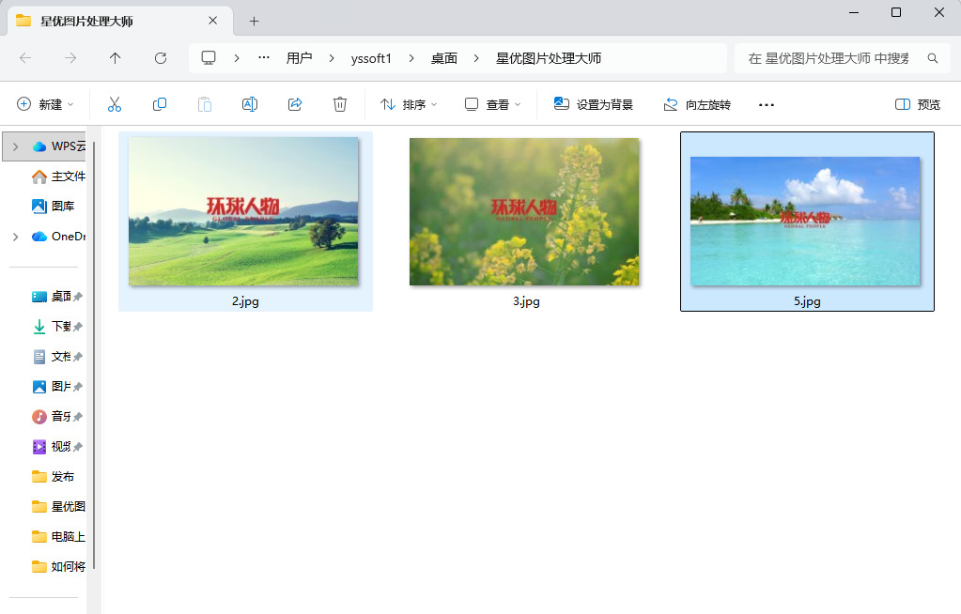Open pinned Pictures folder in sidebar
Image resolution: width=961 pixels, height=614 pixels.
[57, 387]
